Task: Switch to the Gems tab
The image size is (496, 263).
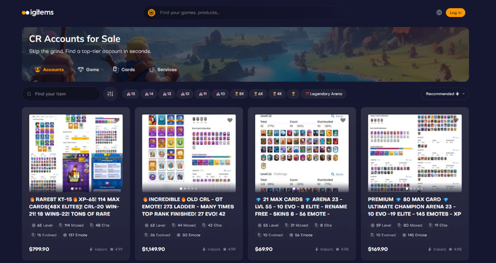Action: click(x=88, y=70)
